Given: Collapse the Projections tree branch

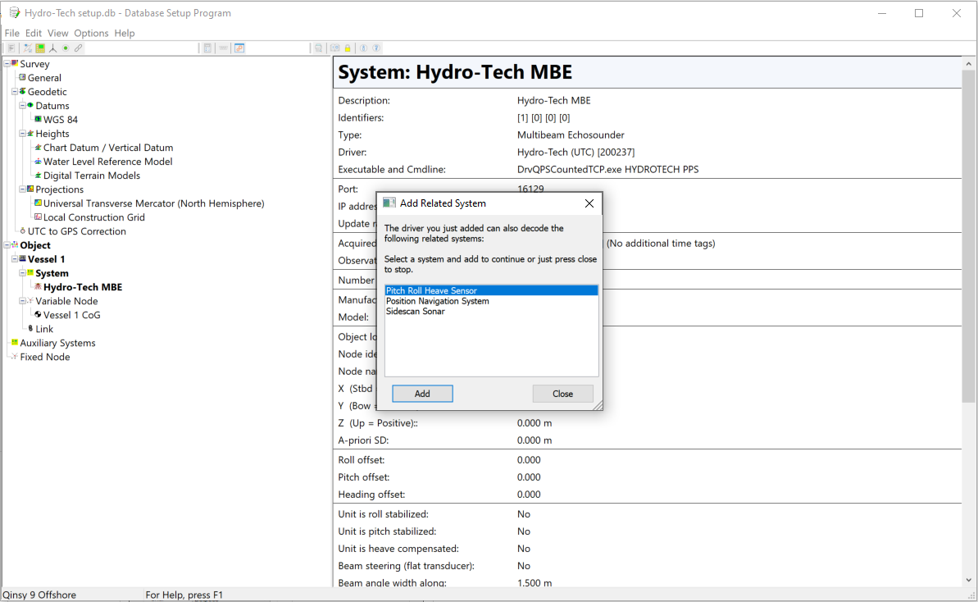Looking at the screenshot, I should (23, 189).
